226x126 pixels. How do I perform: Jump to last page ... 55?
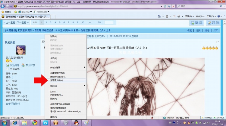coord(98,22)
